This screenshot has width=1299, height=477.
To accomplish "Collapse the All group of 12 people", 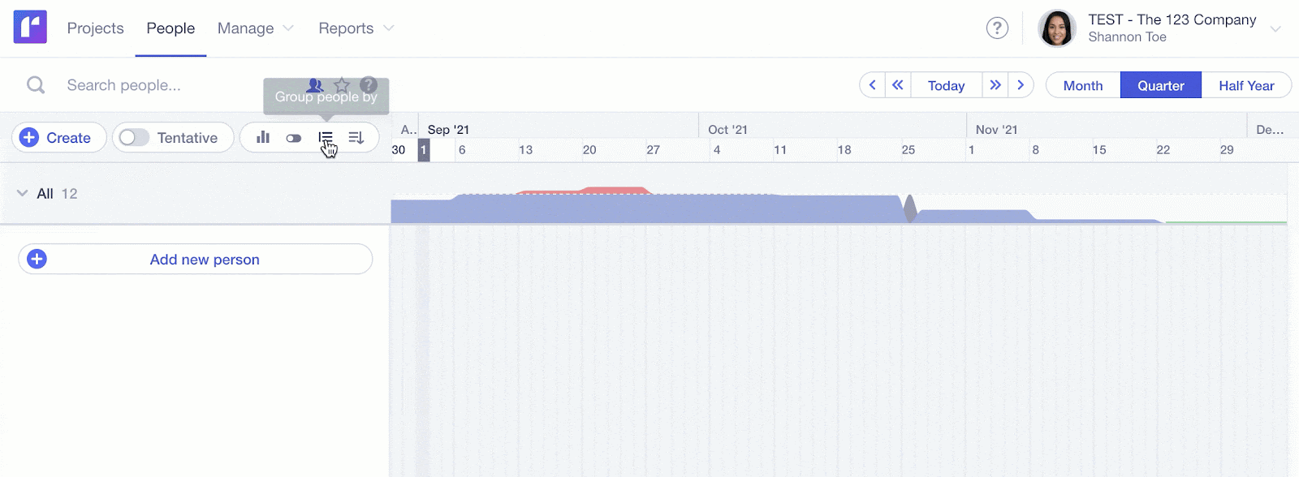I will [22, 194].
